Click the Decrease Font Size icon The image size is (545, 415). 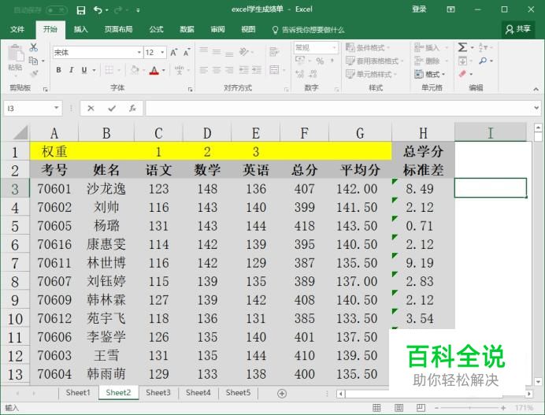click(187, 53)
